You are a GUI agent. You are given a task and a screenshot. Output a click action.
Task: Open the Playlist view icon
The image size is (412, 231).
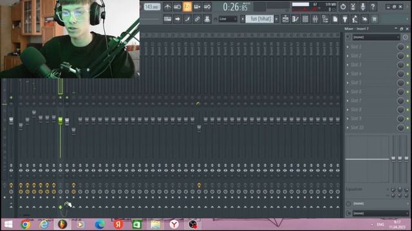click(285, 19)
